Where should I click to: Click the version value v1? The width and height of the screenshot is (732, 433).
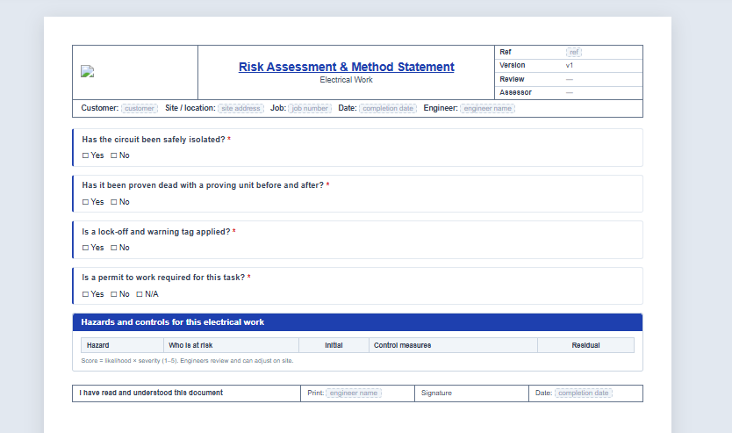coord(570,65)
